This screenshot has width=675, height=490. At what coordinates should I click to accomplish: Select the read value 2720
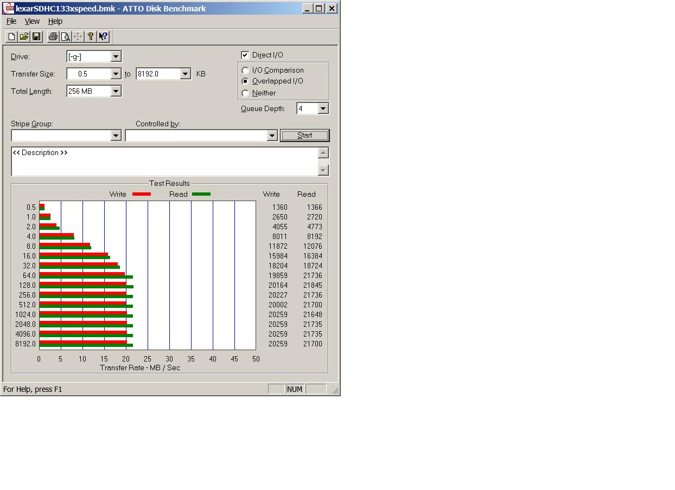click(314, 217)
